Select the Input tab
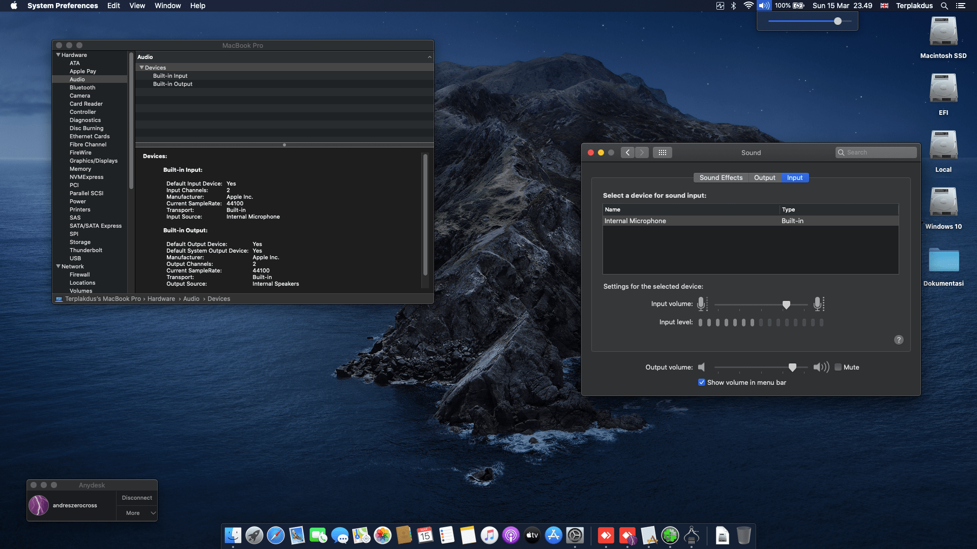 tap(794, 177)
